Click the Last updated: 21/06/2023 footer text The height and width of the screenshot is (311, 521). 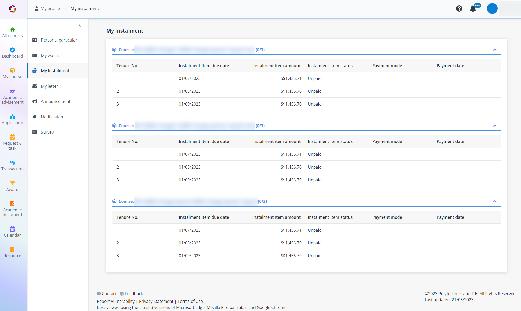[449, 300]
